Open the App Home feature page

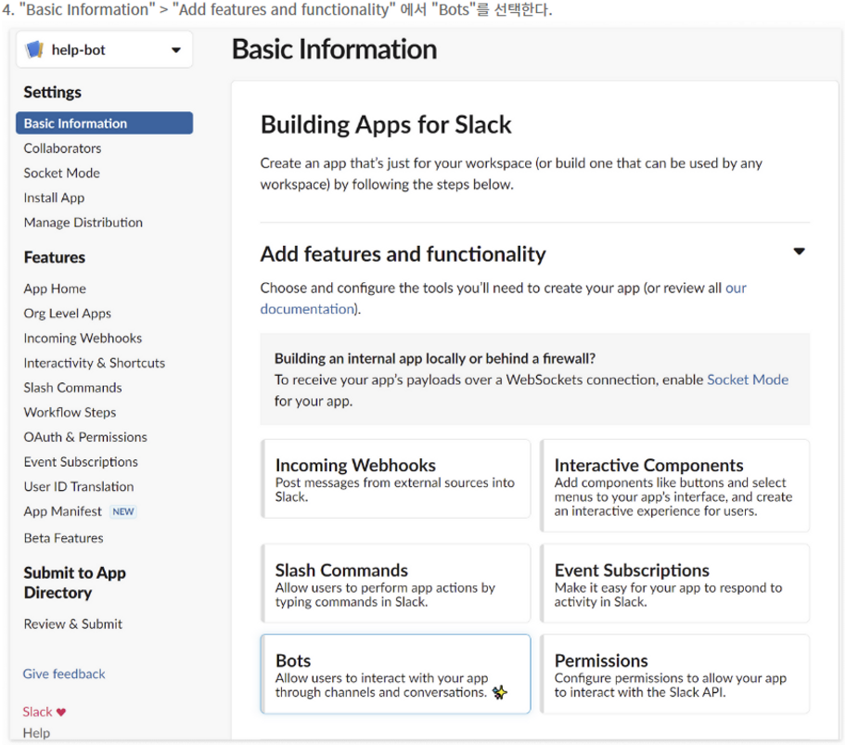(x=55, y=289)
